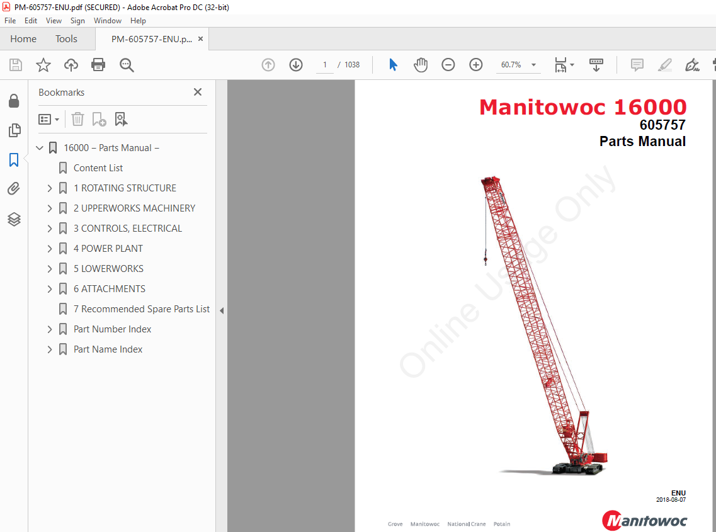Open the Sign menu
This screenshot has width=716, height=532.
(x=77, y=21)
